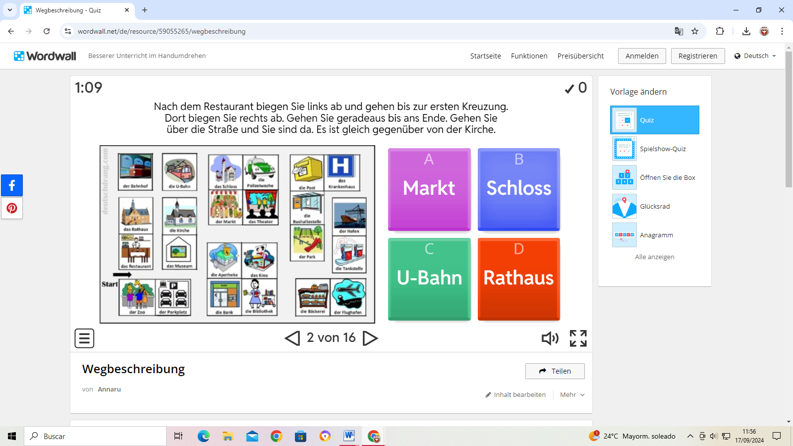Select answer B Schloss
Viewport: 793px width, 446px height.
coord(519,189)
